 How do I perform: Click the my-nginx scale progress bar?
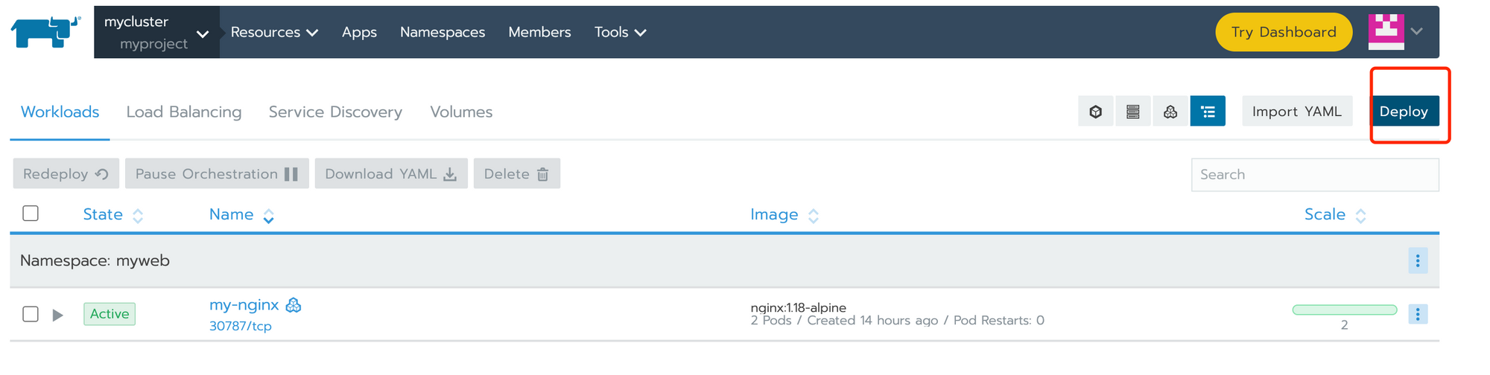[x=1345, y=310]
